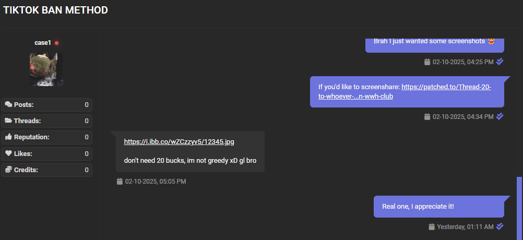Click the Credits coins icon
Viewport: 523px width, 240px height.
tap(8, 170)
